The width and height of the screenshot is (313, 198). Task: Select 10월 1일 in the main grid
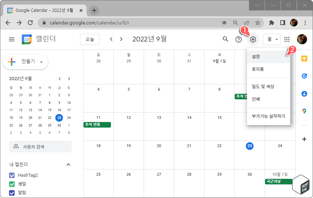coord(280,174)
